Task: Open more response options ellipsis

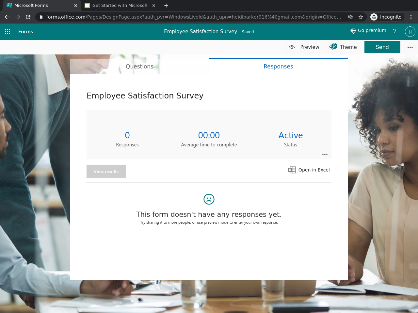Action: point(325,154)
